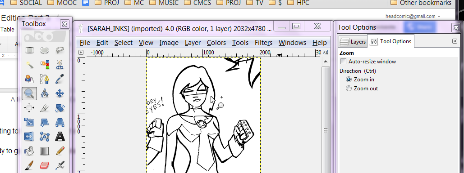Enable Auto-resize window checkbox

point(344,62)
